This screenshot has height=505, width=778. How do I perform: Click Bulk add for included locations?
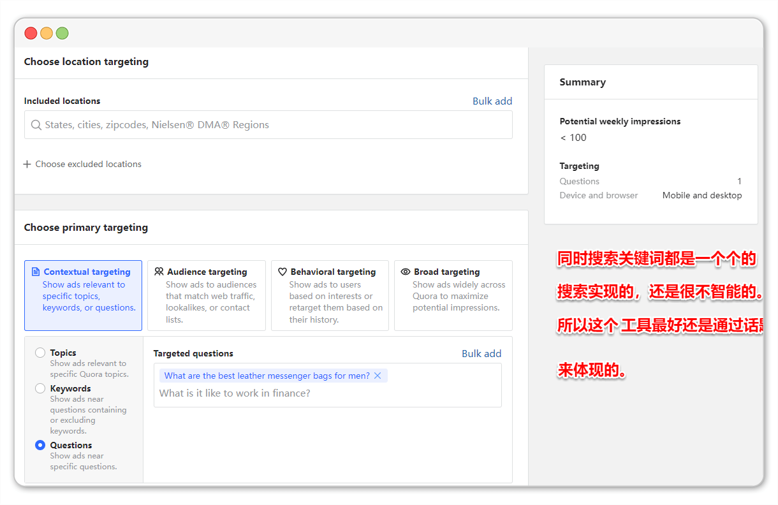point(492,101)
